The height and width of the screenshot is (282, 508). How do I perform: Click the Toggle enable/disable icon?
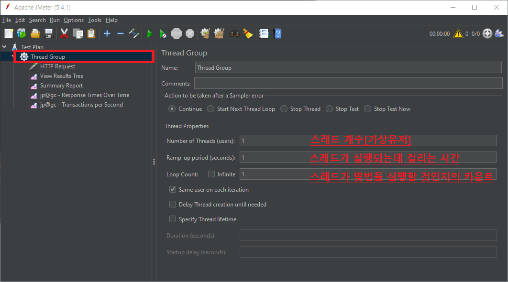point(134,33)
